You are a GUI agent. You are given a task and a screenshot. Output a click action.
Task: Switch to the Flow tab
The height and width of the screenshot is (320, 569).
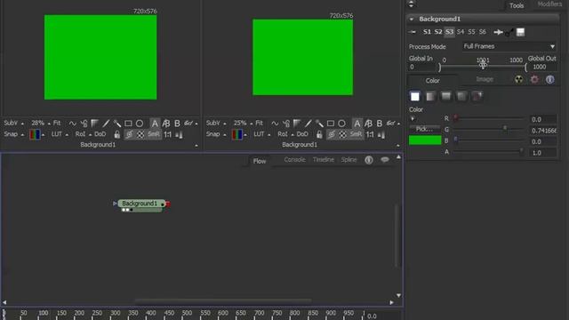[x=260, y=161]
